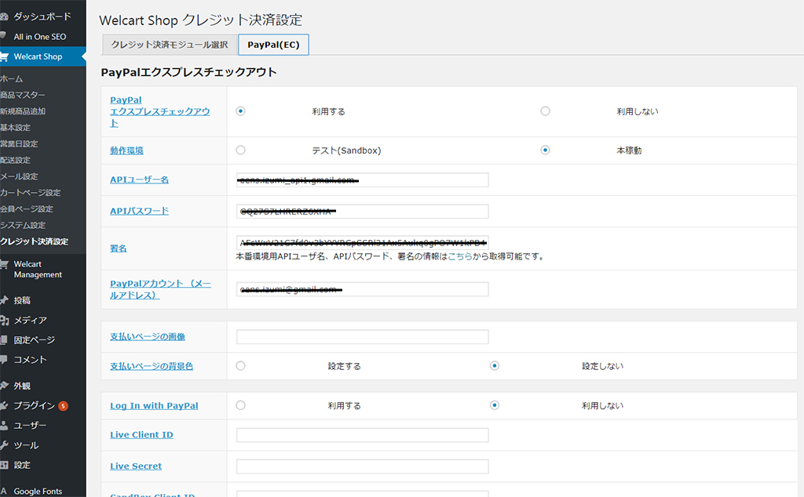Choose 本稼動 live operating environment

(545, 150)
